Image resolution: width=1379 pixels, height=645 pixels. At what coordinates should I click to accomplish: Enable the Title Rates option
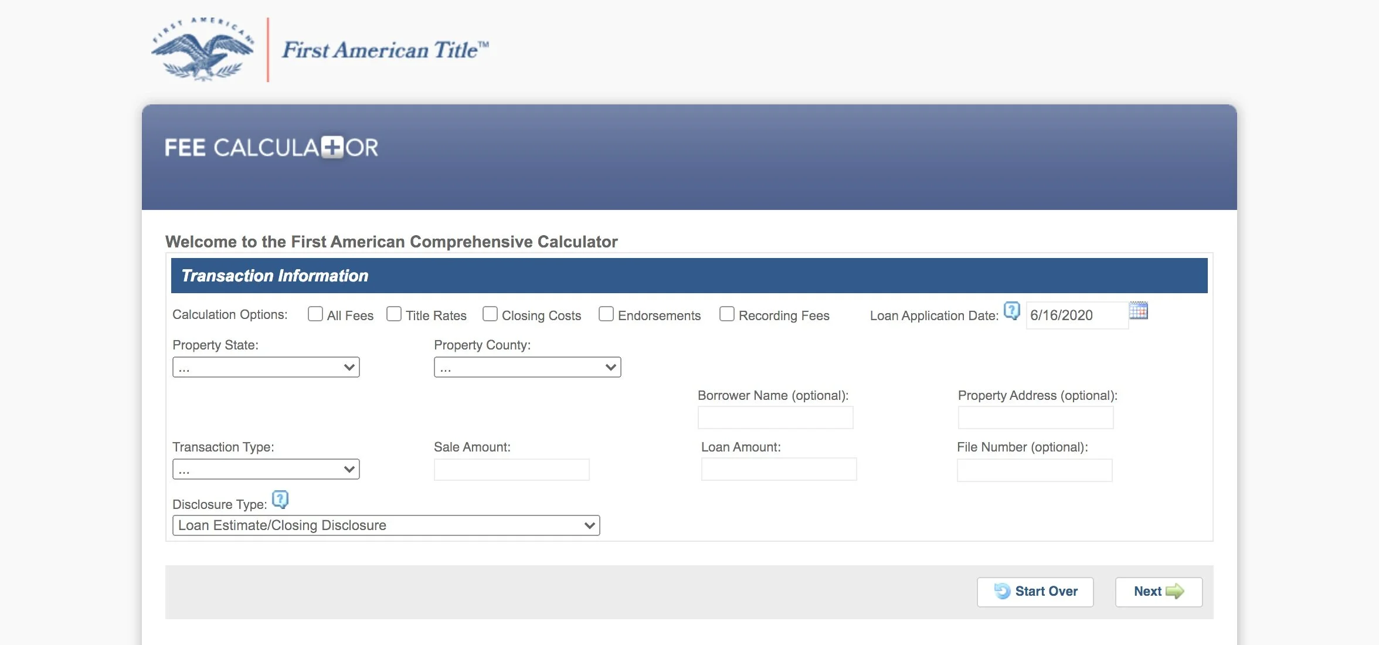pyautogui.click(x=394, y=314)
